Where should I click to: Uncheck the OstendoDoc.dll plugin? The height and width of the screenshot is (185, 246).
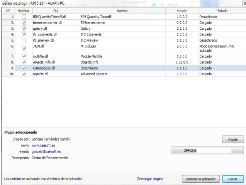pos(24,68)
